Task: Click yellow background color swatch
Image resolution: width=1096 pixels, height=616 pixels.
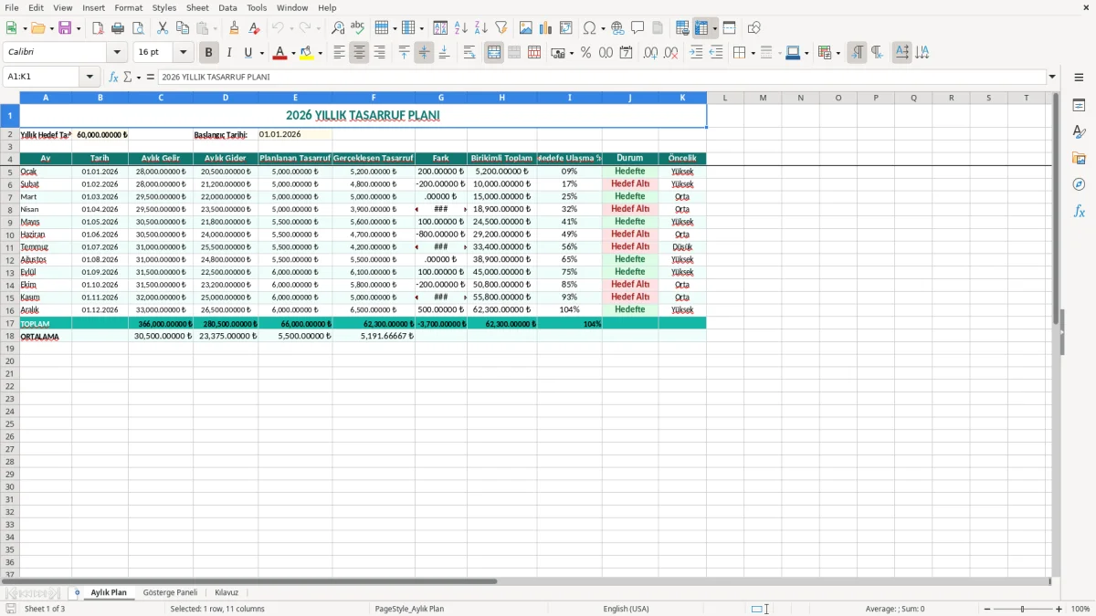Action: point(306,53)
